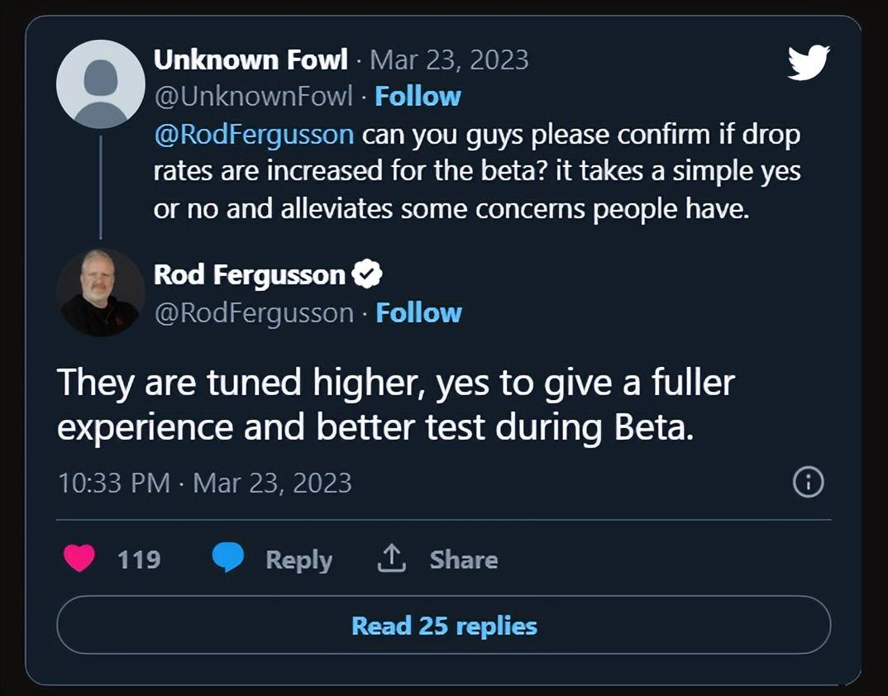This screenshot has height=696, width=888.
Task: Click the @RodFergusson mention in the question
Action: [254, 134]
